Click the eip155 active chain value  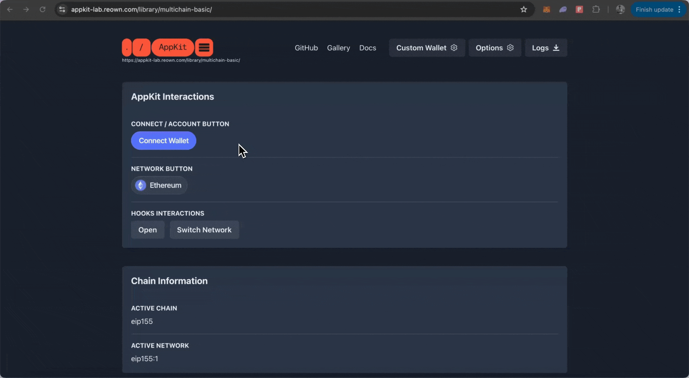[x=142, y=321]
